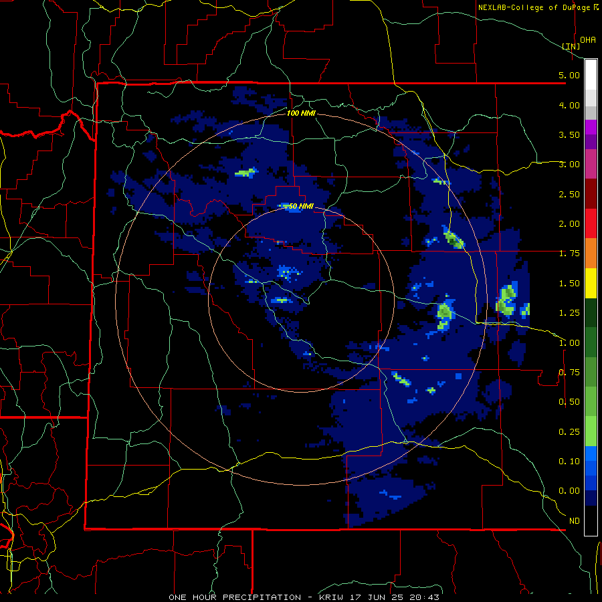Click the 1.50 legend value

(569, 284)
